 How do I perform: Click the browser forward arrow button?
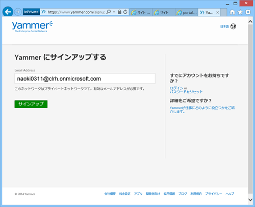[18, 12]
